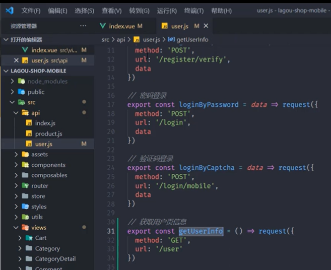331x270 pixels.
Task: Click the src folder icon
Action: [x=21, y=102]
